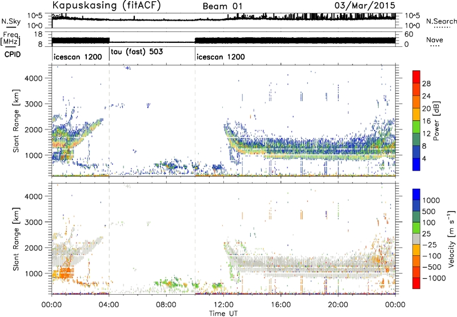Click the '-25' tick on velocity colorbar
The width and height of the screenshot is (457, 317).
tap(430, 244)
